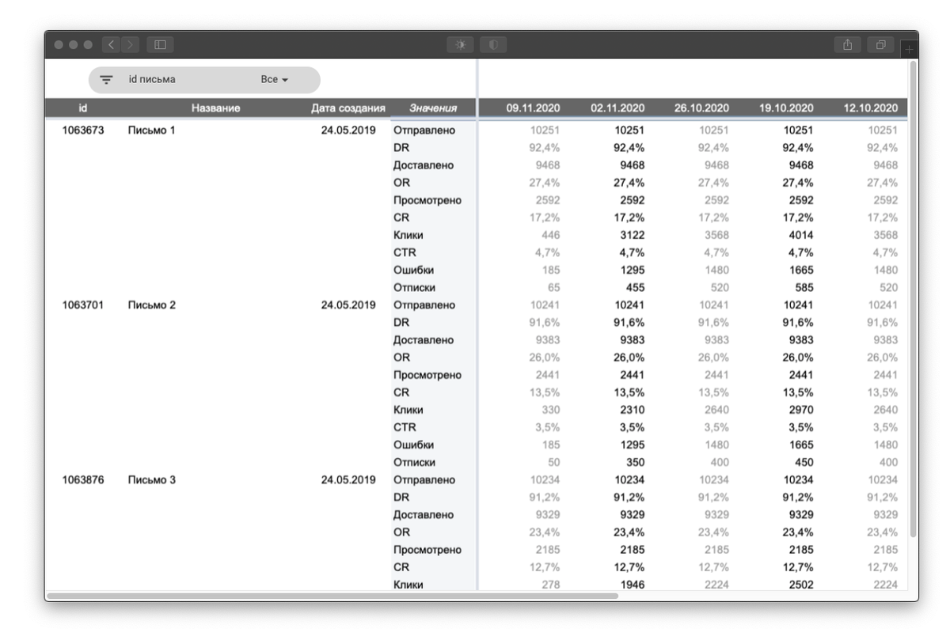Screen dimensions: 950x640
Task: Click the Письмо 2 name cell
Action: [x=151, y=305]
